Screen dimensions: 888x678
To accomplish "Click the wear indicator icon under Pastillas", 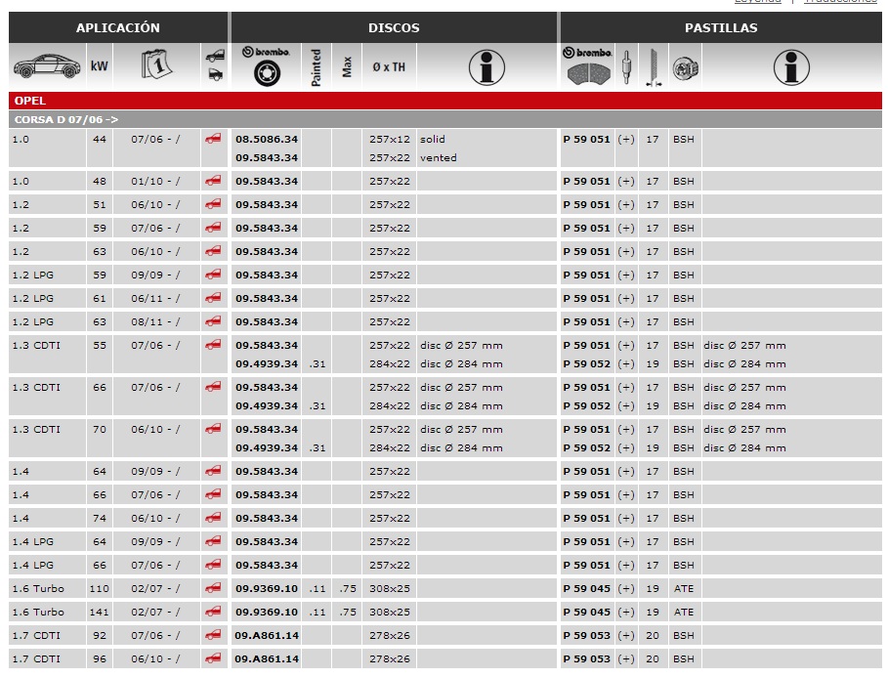I will pyautogui.click(x=627, y=66).
